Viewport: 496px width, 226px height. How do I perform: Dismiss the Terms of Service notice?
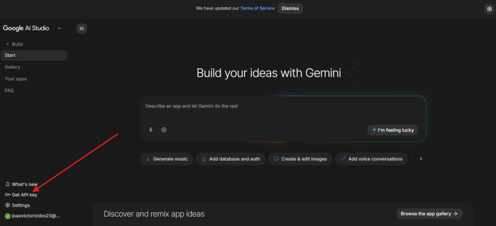point(290,8)
